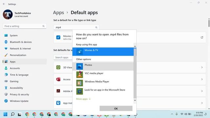The height and width of the screenshot is (118, 210).
Task: Expand the App Installer row chevron
Action: [202, 103]
